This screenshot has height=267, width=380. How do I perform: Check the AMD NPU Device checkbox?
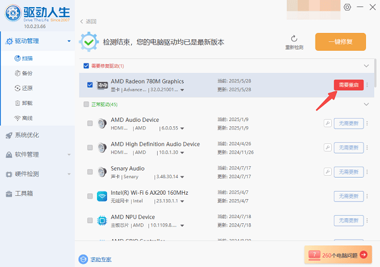tap(90, 221)
